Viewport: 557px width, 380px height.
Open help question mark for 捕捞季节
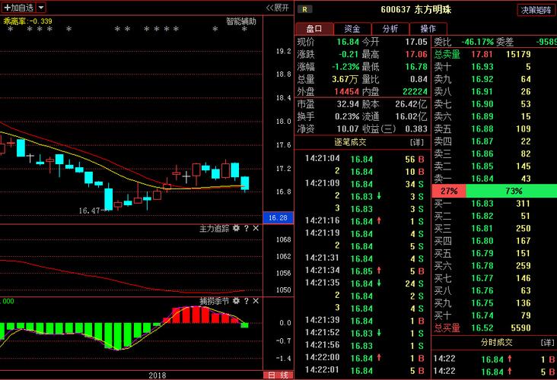pos(247,301)
